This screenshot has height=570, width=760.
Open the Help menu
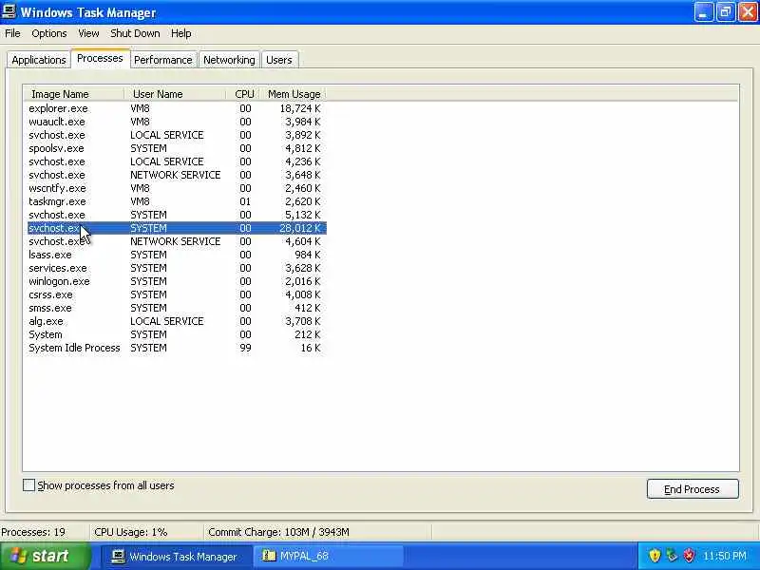[x=180, y=33]
